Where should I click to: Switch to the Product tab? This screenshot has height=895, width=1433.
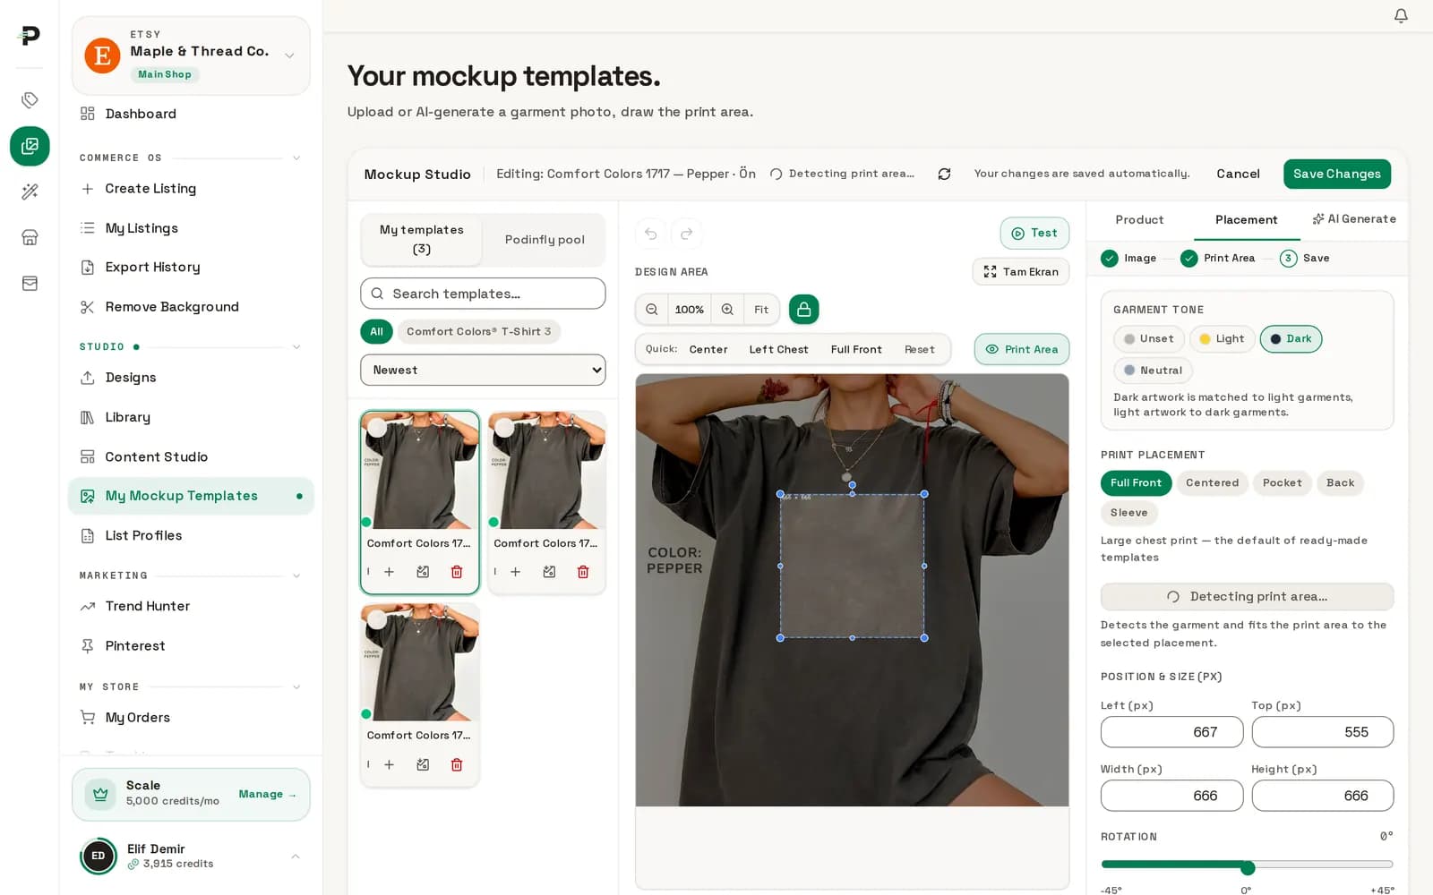point(1139,220)
